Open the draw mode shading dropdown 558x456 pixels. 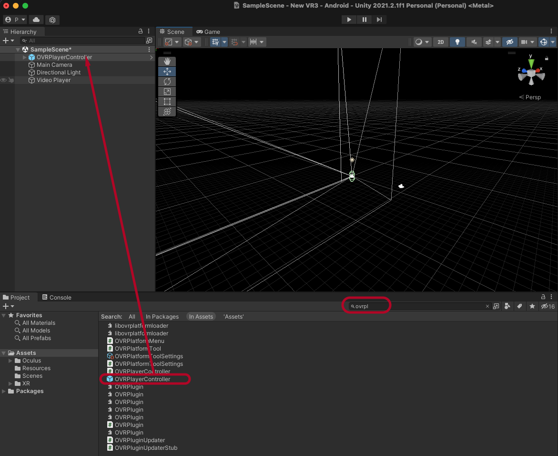(x=422, y=42)
